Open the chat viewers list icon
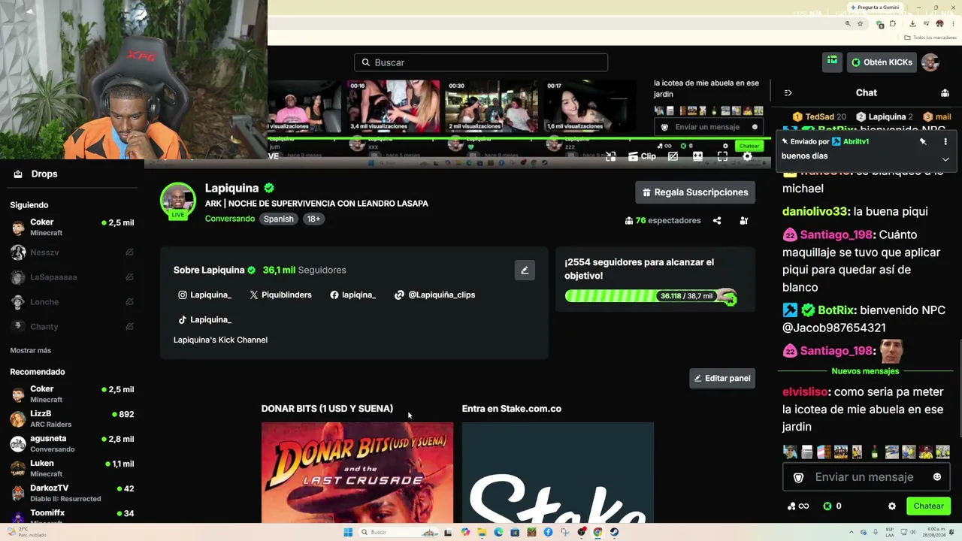This screenshot has height=541, width=962. click(945, 93)
